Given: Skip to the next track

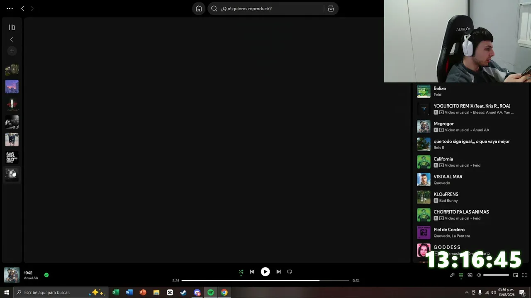Looking at the screenshot, I should (278, 272).
